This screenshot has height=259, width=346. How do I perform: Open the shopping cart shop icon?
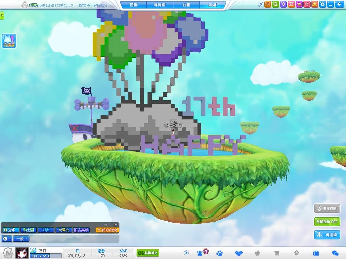(277, 253)
